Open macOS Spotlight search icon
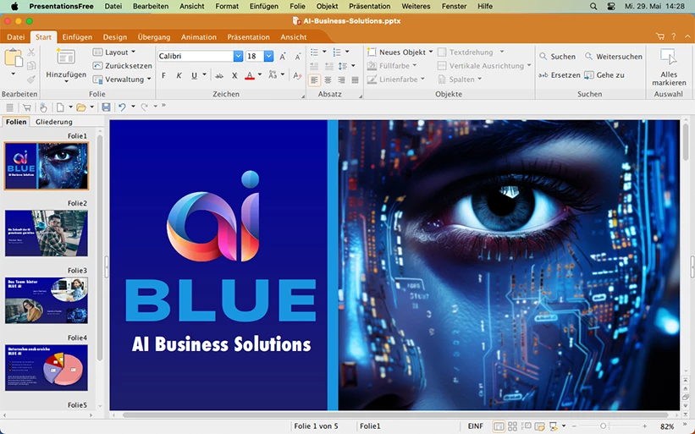Screen dimensions: 695x434 coord(593,6)
